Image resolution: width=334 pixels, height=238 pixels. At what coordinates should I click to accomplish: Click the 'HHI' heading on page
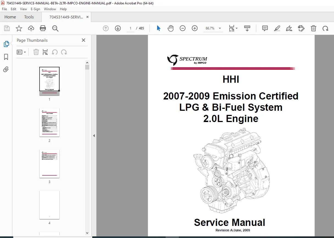point(231,79)
